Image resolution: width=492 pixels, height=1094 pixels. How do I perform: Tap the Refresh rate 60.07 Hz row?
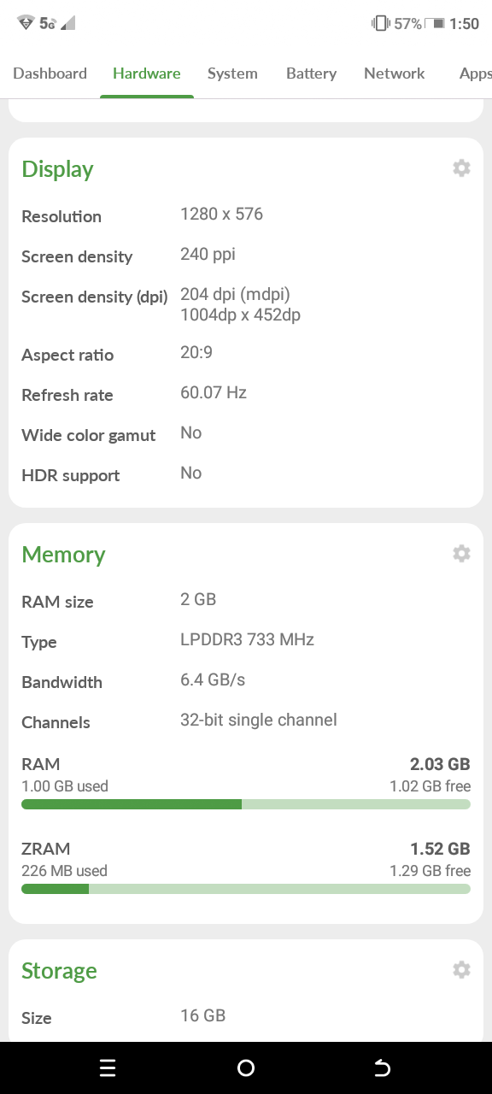pyautogui.click(x=246, y=394)
